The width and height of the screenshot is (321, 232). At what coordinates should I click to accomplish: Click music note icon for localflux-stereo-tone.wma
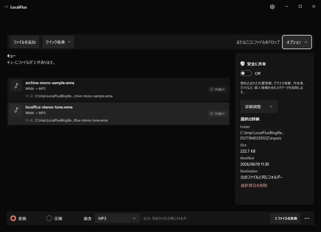16,110
